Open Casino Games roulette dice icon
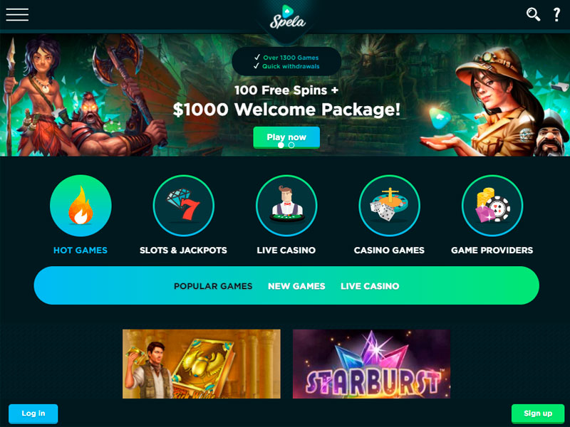 click(x=389, y=206)
